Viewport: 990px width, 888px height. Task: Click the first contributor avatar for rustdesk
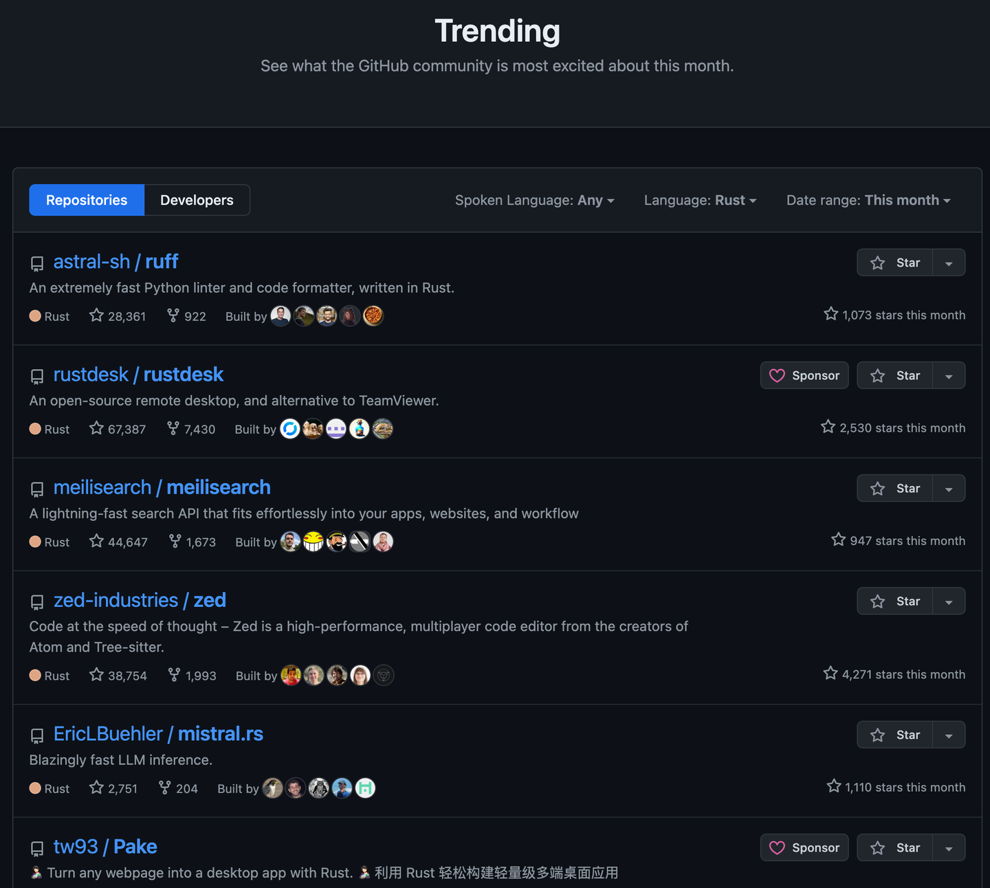click(290, 428)
